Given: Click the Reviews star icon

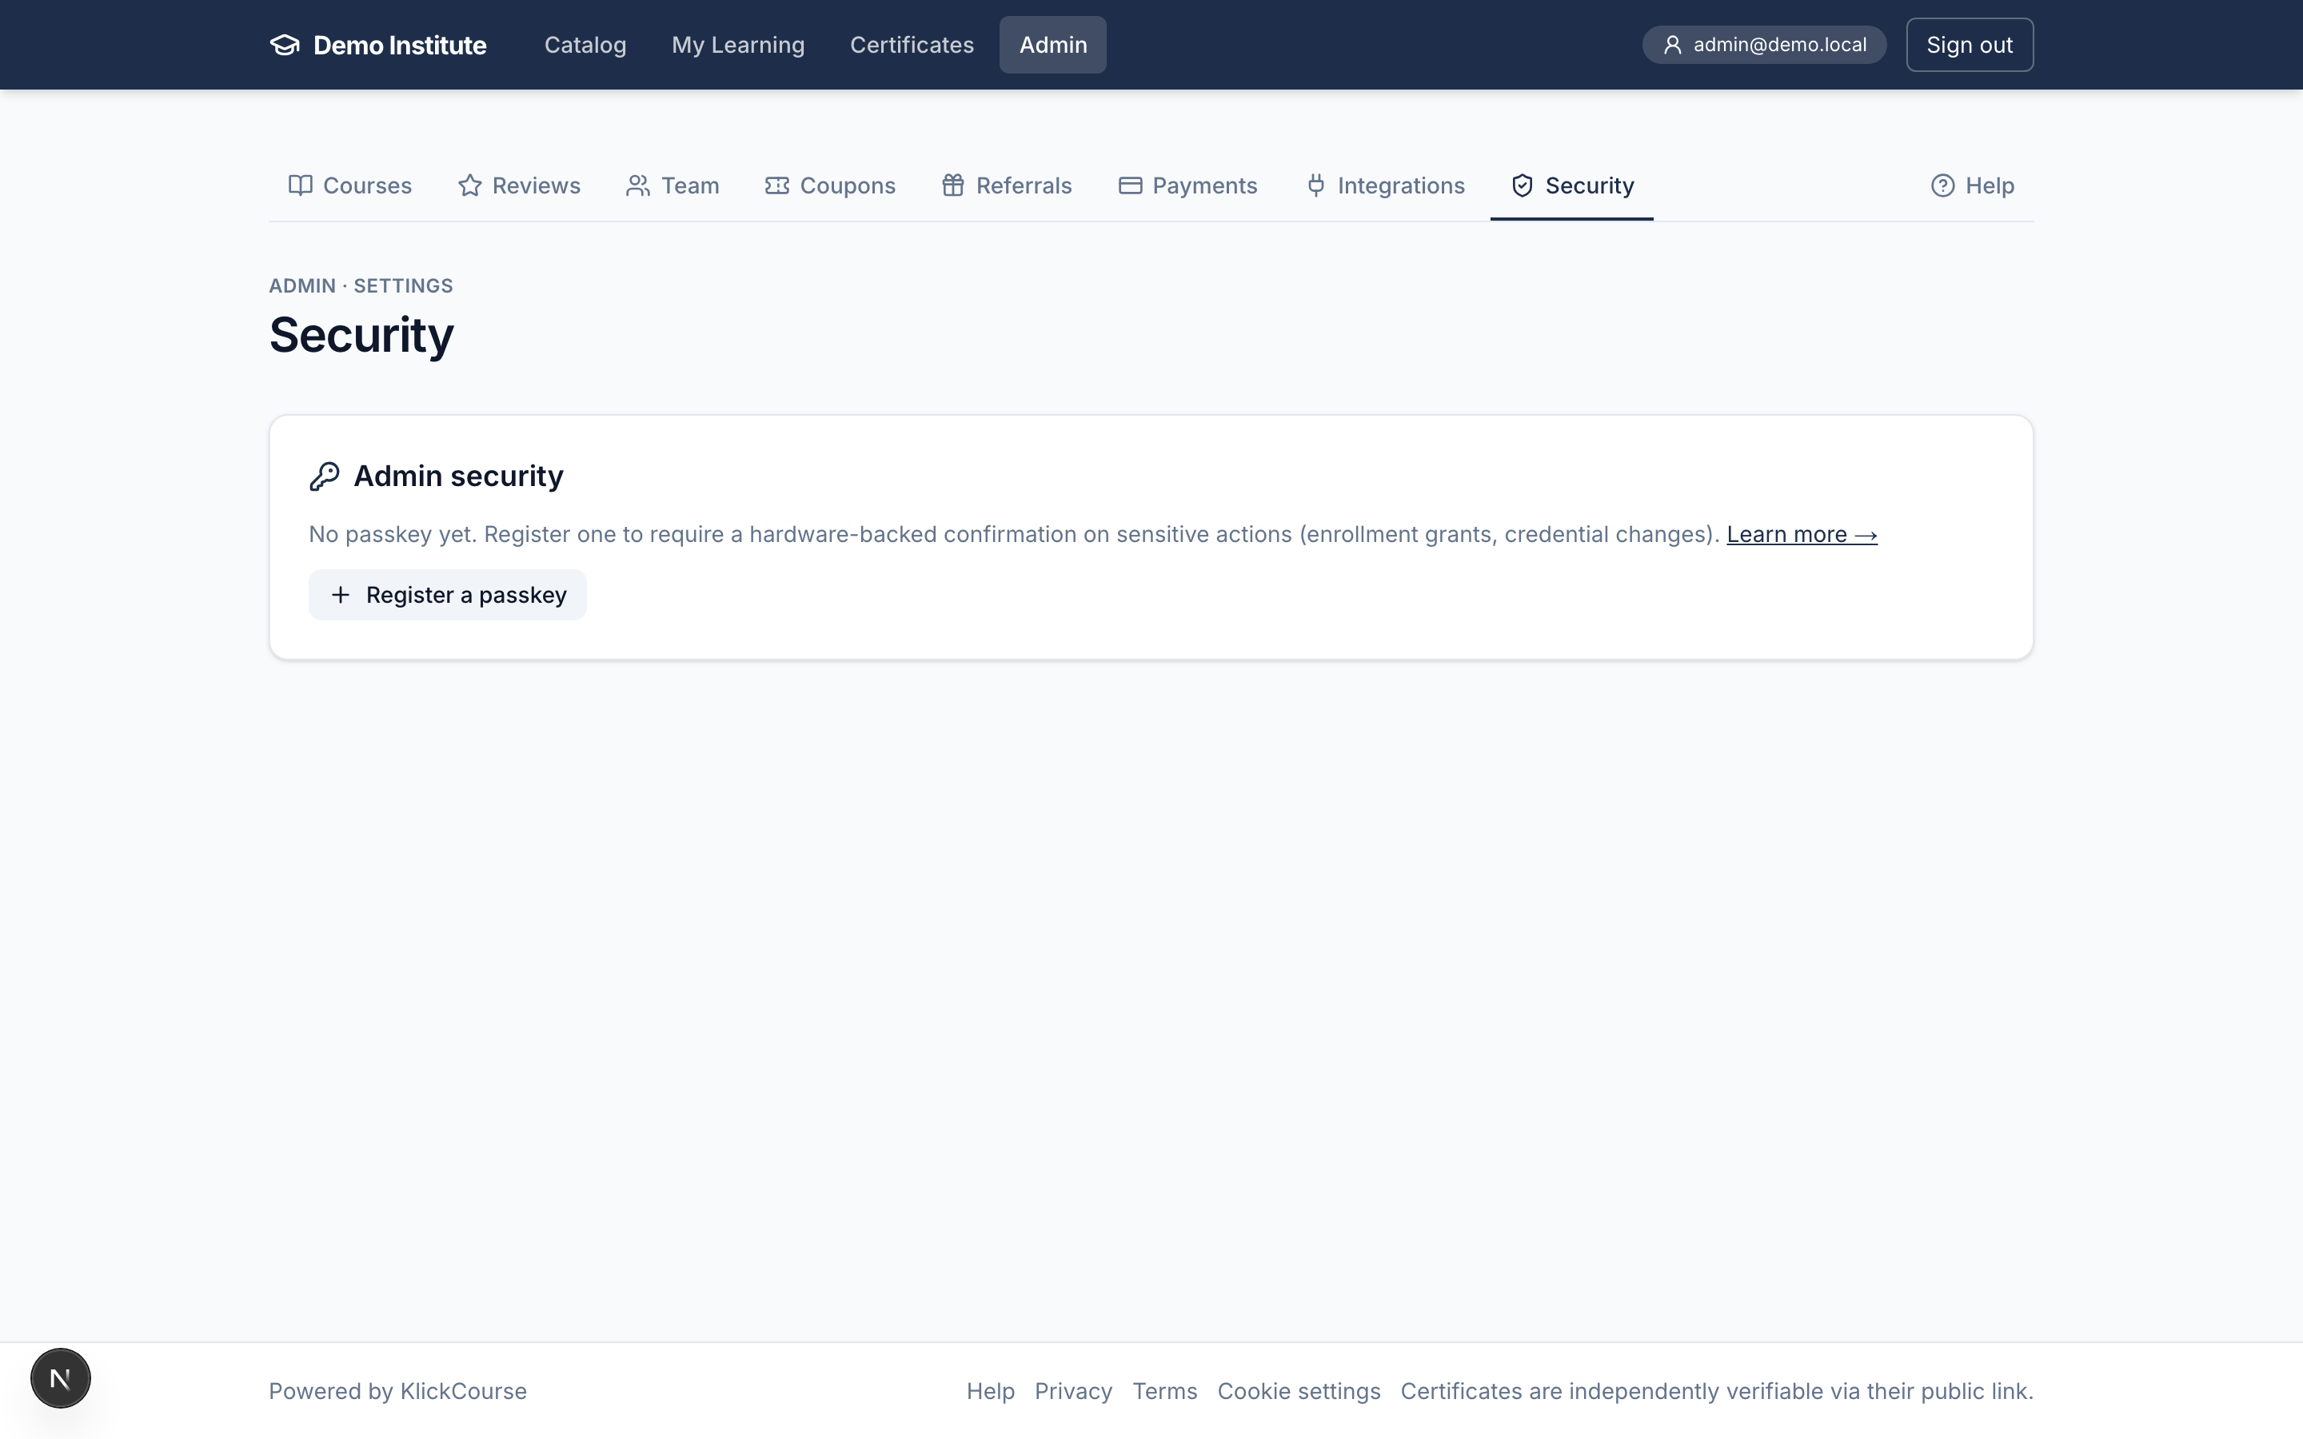Looking at the screenshot, I should coord(469,185).
